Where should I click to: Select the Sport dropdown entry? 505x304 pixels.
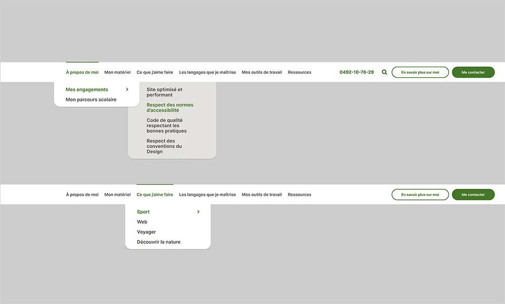(143, 212)
